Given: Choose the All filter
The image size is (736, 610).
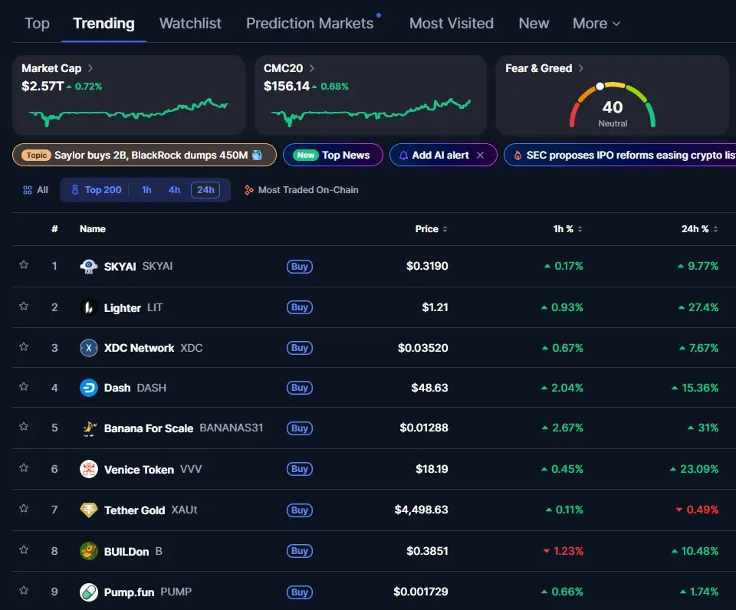Looking at the screenshot, I should point(36,190).
